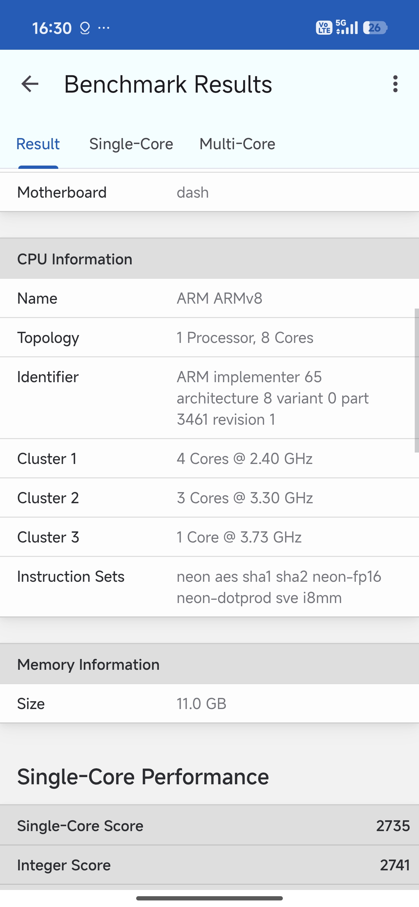Viewport: 419px width, 907px height.
Task: Select the Result tab
Action: (38, 144)
